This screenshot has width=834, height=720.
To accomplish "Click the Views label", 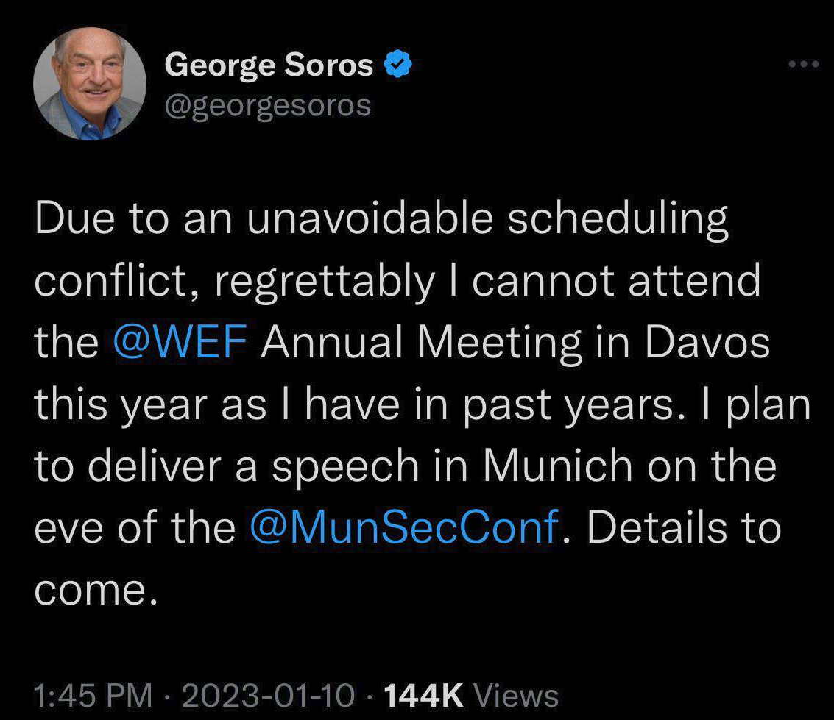I will (517, 695).
